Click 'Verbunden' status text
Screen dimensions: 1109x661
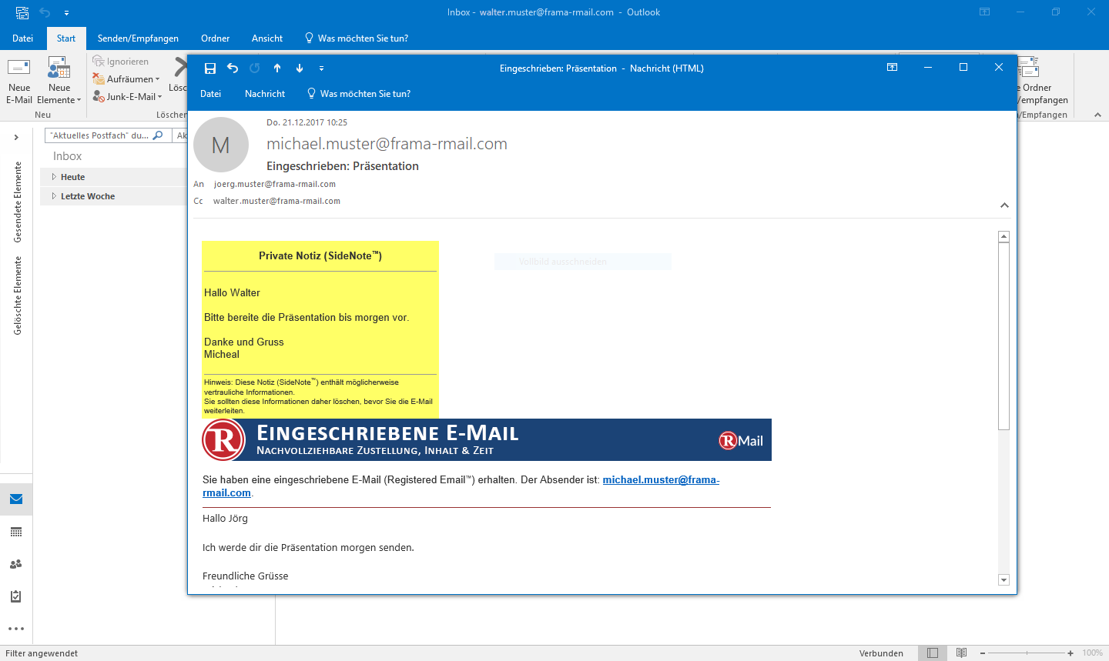tap(881, 653)
